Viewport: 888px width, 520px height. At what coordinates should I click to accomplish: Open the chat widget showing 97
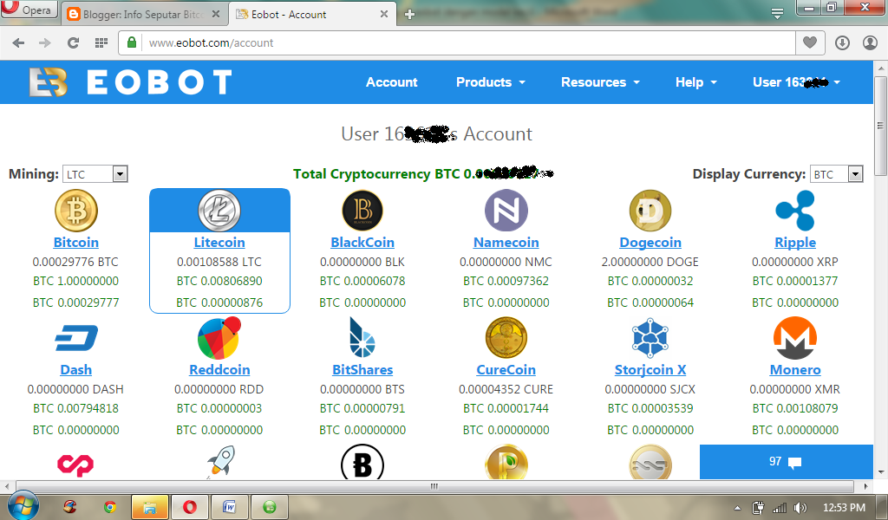pos(786,462)
